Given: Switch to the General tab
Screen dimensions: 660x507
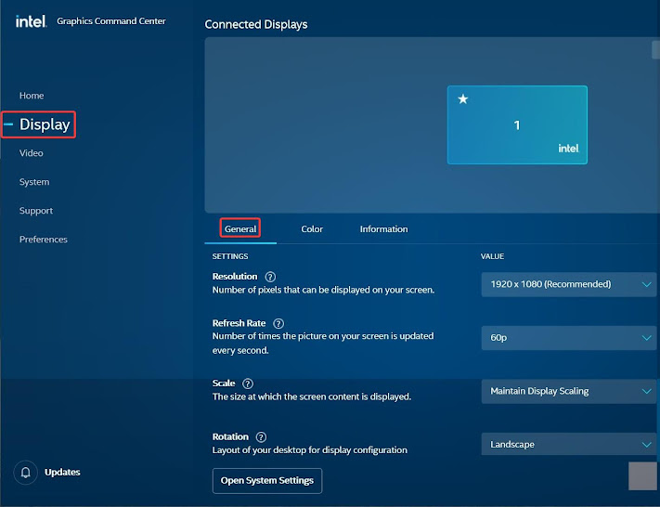Looking at the screenshot, I should [x=240, y=229].
